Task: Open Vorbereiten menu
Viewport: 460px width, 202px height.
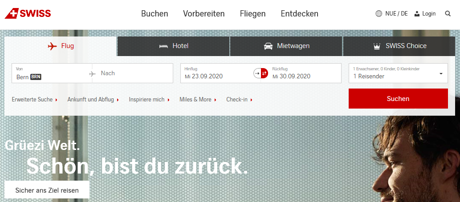Action: tap(204, 14)
